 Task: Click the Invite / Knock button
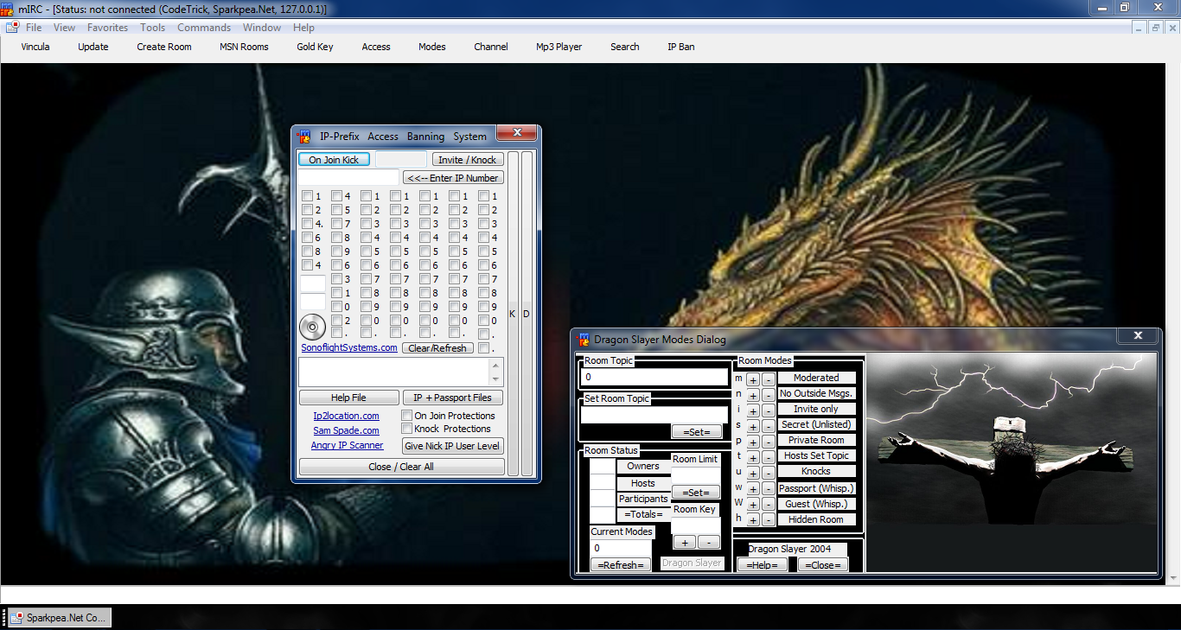(468, 160)
